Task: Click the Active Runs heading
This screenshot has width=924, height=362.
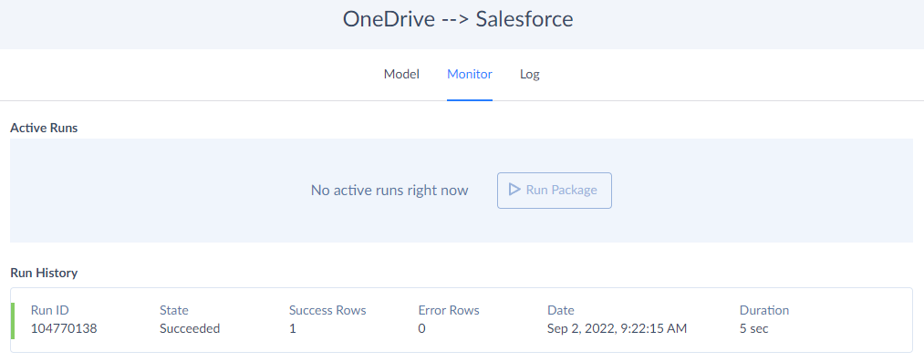Action: pos(44,127)
